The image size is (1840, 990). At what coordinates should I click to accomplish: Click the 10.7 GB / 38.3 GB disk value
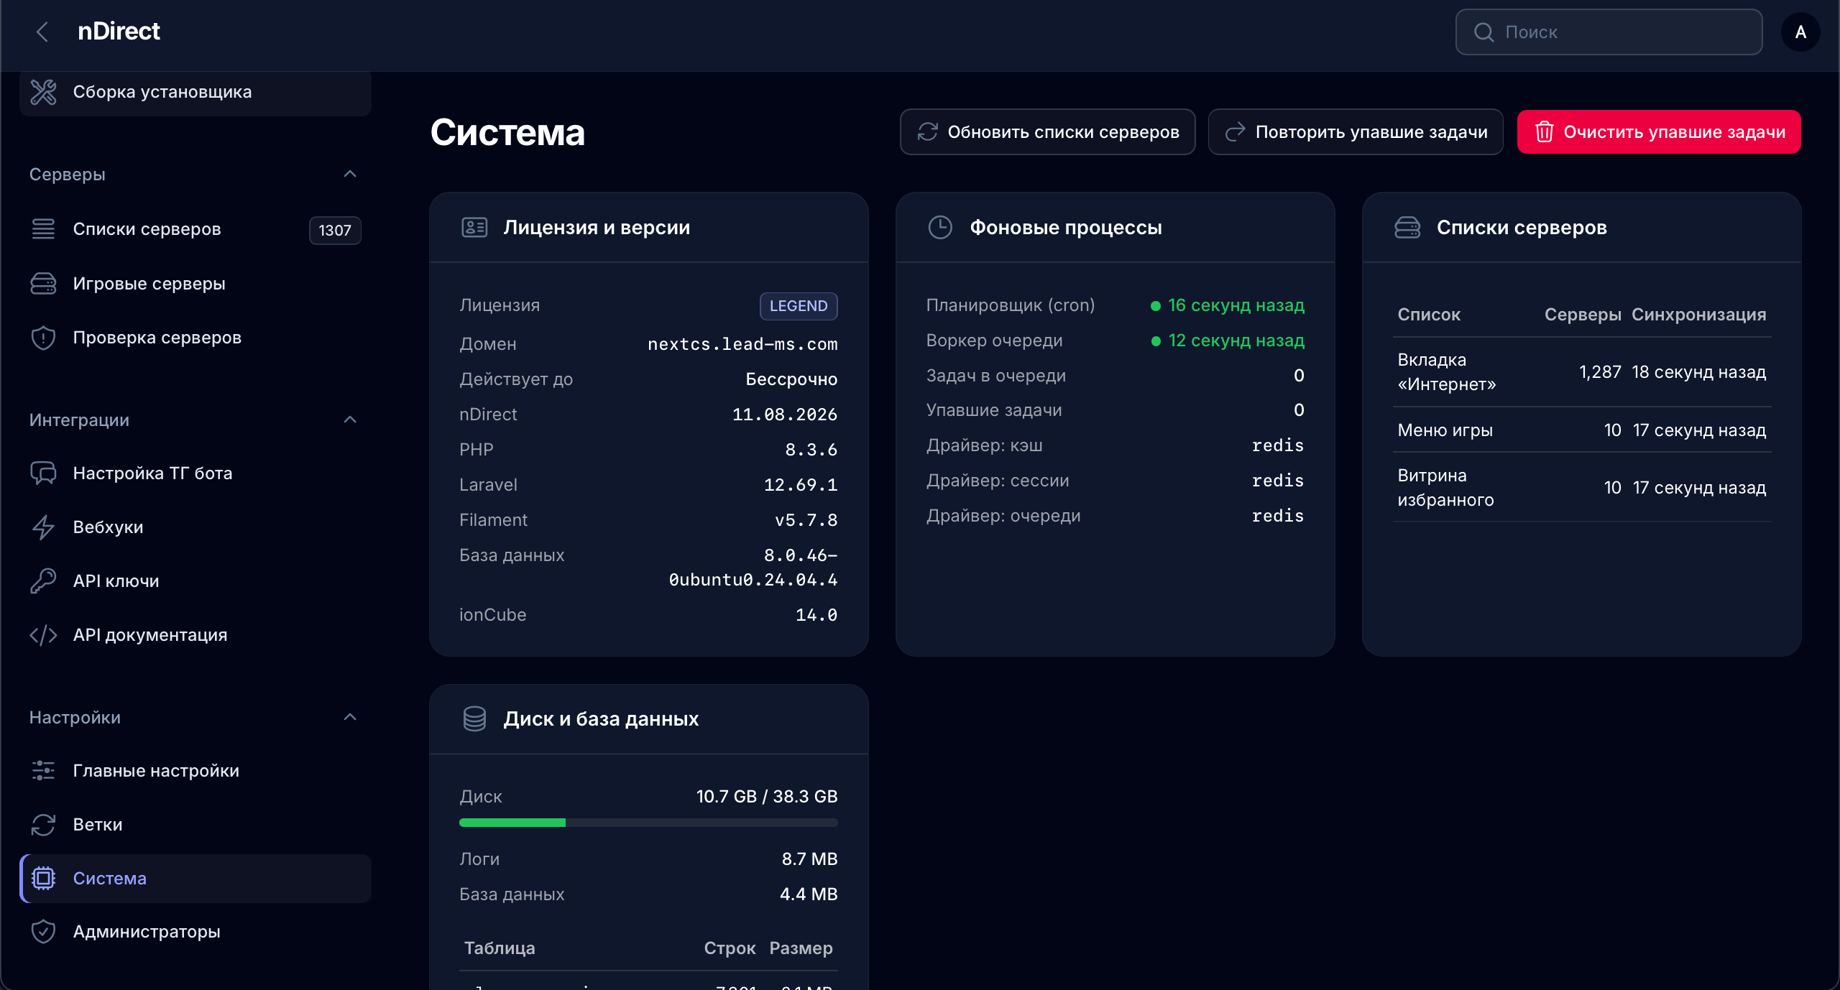click(767, 797)
